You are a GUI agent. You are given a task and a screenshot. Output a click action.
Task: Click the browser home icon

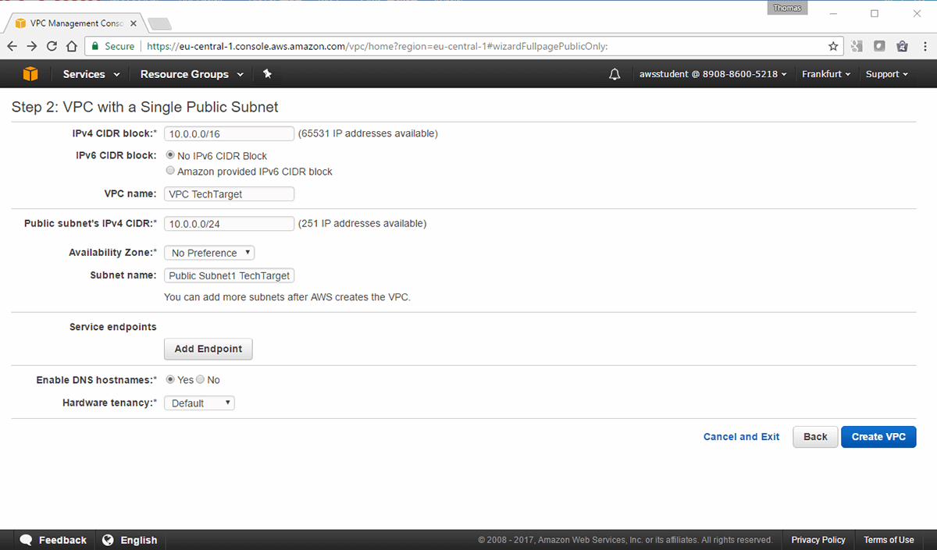(71, 46)
